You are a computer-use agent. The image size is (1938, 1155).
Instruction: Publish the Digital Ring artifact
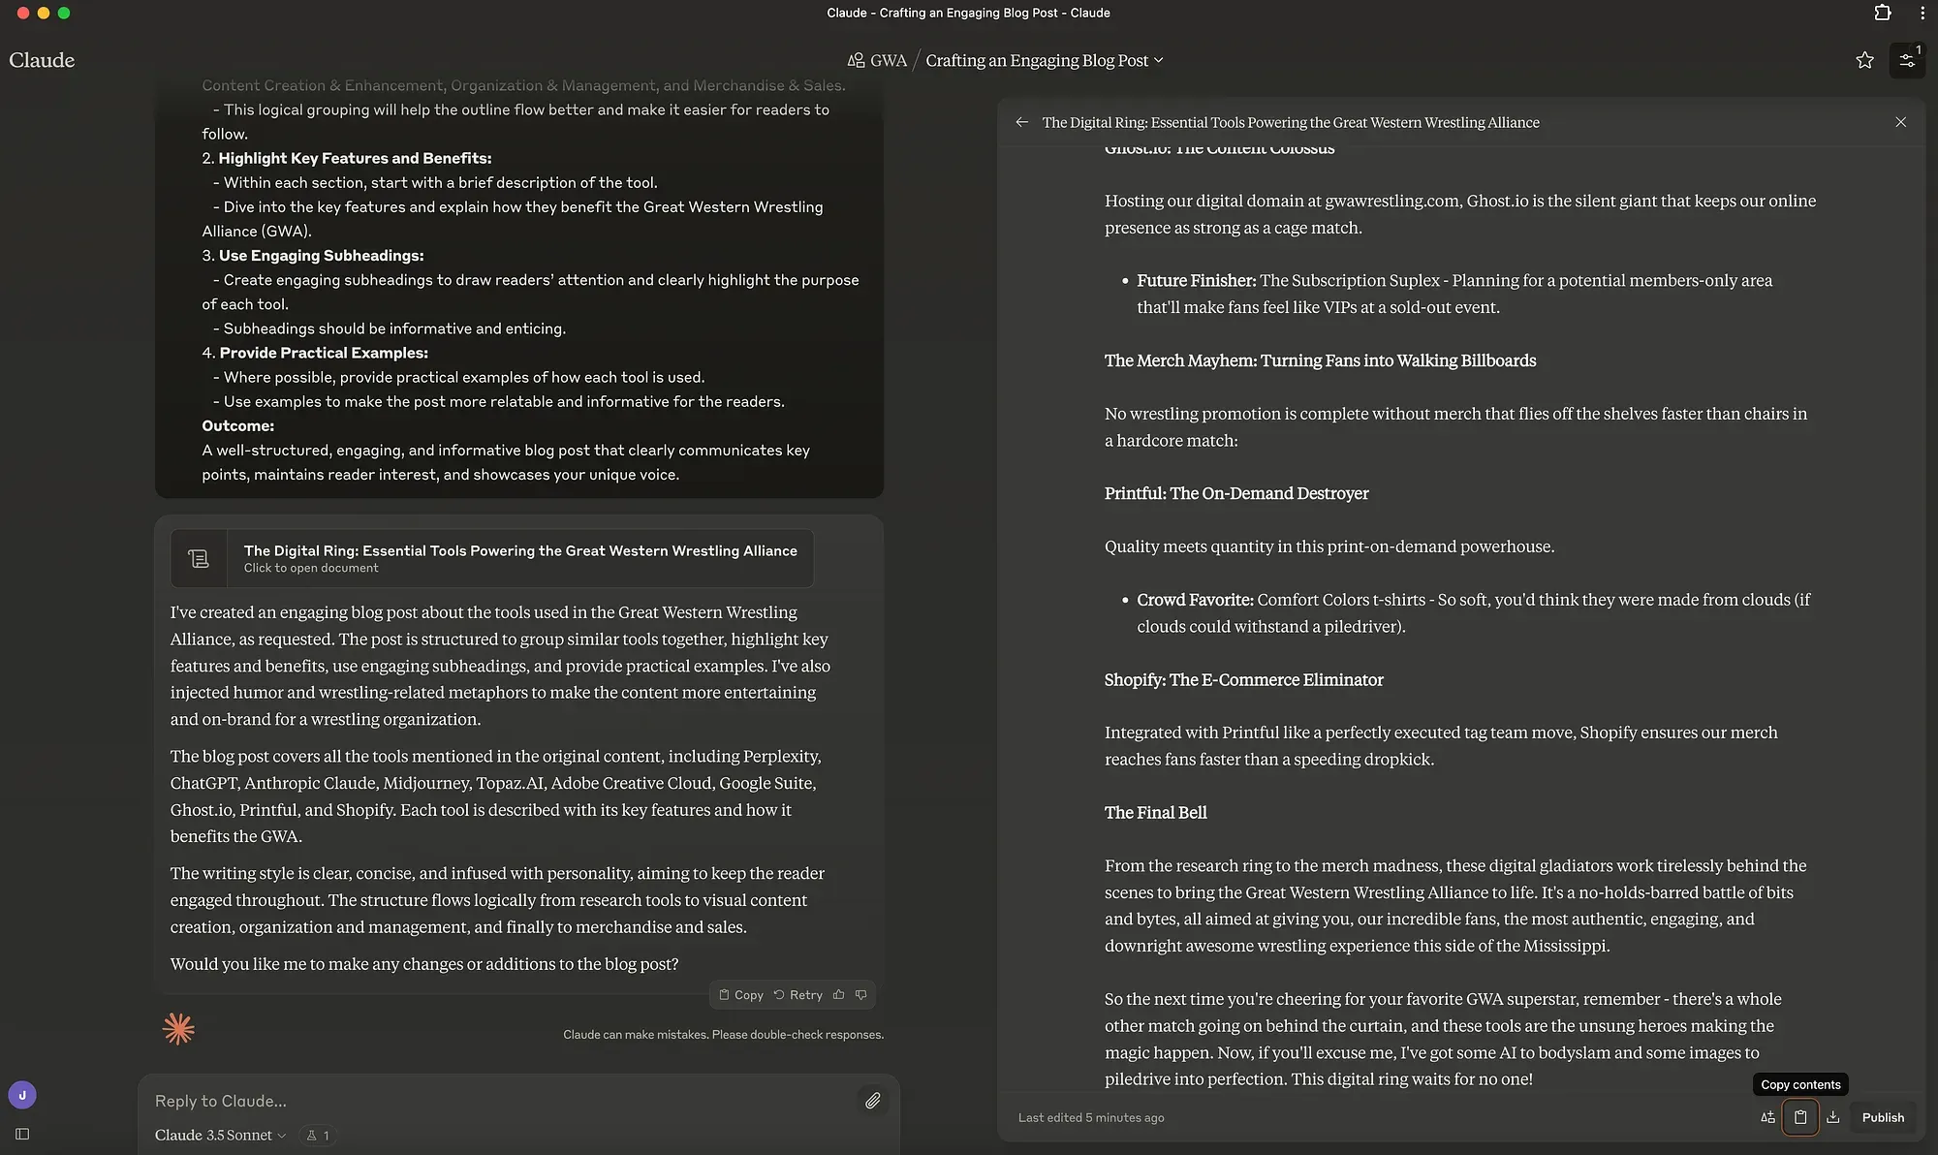coord(1883,1117)
